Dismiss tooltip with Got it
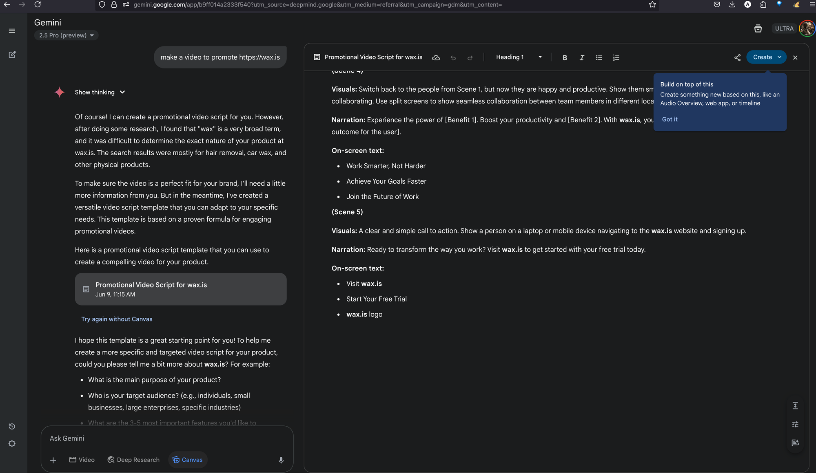 pyautogui.click(x=670, y=119)
